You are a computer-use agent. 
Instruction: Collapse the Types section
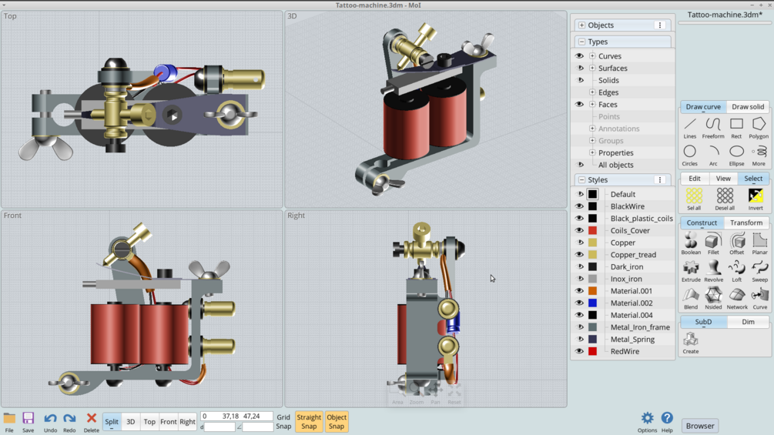[x=582, y=42]
